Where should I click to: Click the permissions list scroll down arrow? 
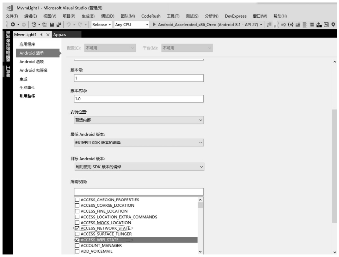pos(200,251)
